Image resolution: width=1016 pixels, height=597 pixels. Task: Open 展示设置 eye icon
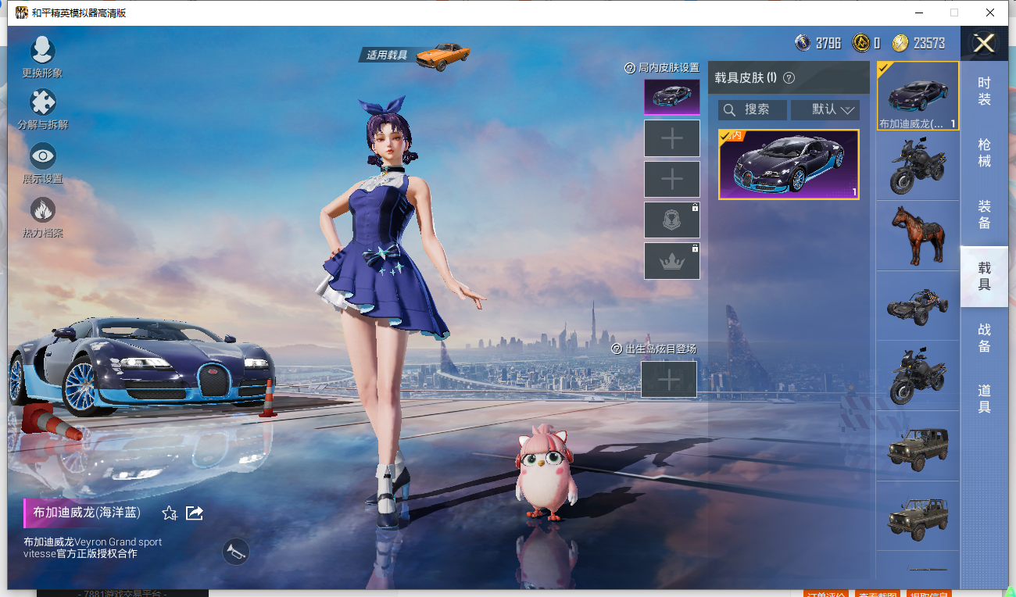pos(42,156)
